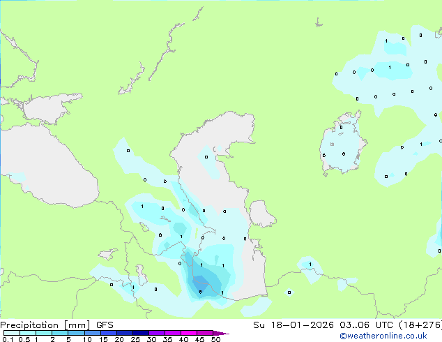Image resolution: width=442 pixels, height=342 pixels.
Task: Click the 45–50 mm legend color swatch
Action: point(205,333)
